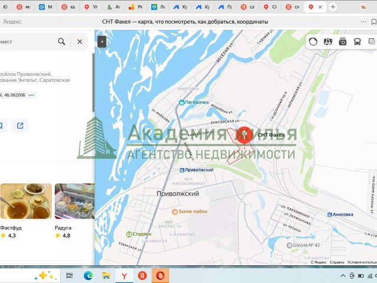Switch to Yandex Browser taskbar icon
The height and width of the screenshot is (283, 377).
click(x=124, y=275)
